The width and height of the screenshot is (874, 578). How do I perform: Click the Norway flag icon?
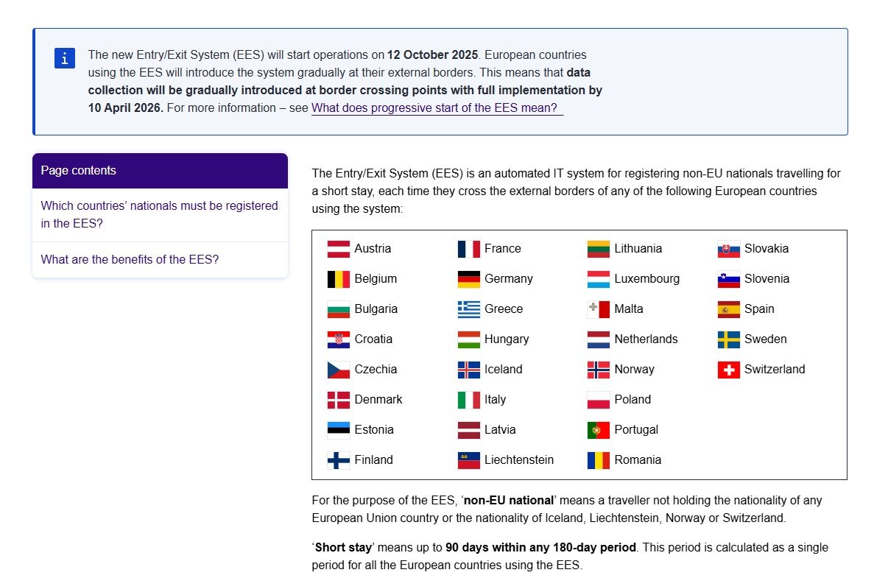(598, 370)
